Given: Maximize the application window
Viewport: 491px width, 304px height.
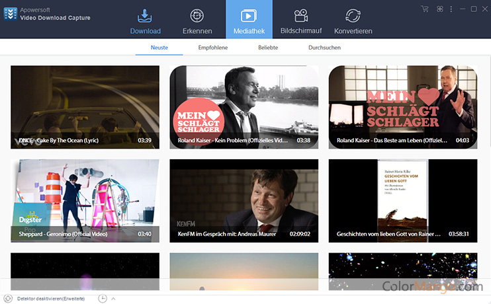Looking at the screenshot, I should pos(474,9).
